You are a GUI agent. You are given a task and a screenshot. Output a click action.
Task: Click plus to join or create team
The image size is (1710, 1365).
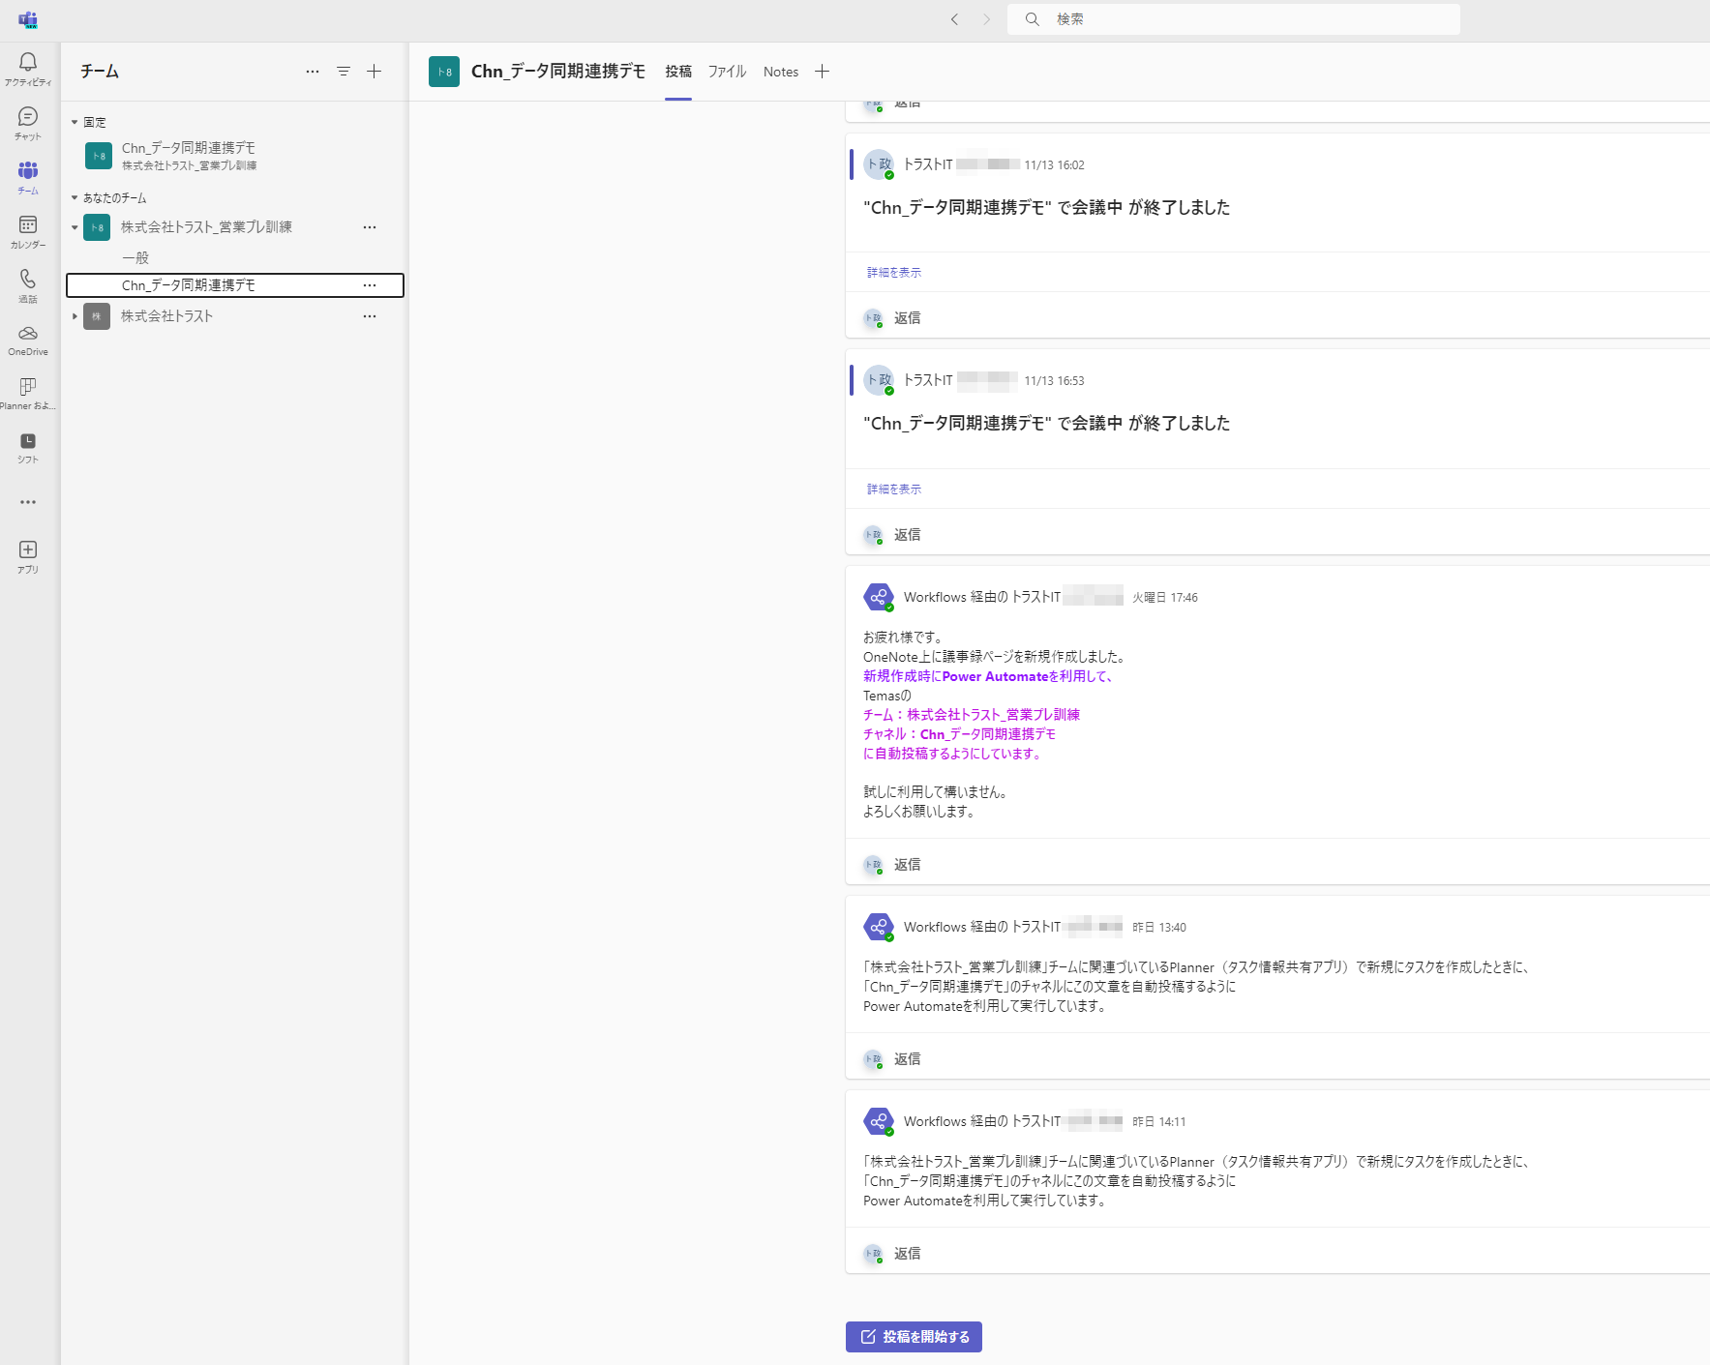pos(375,72)
